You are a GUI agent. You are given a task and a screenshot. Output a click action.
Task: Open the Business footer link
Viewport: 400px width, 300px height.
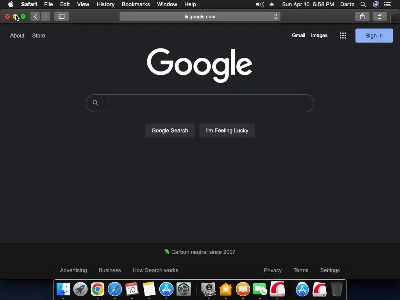110,270
